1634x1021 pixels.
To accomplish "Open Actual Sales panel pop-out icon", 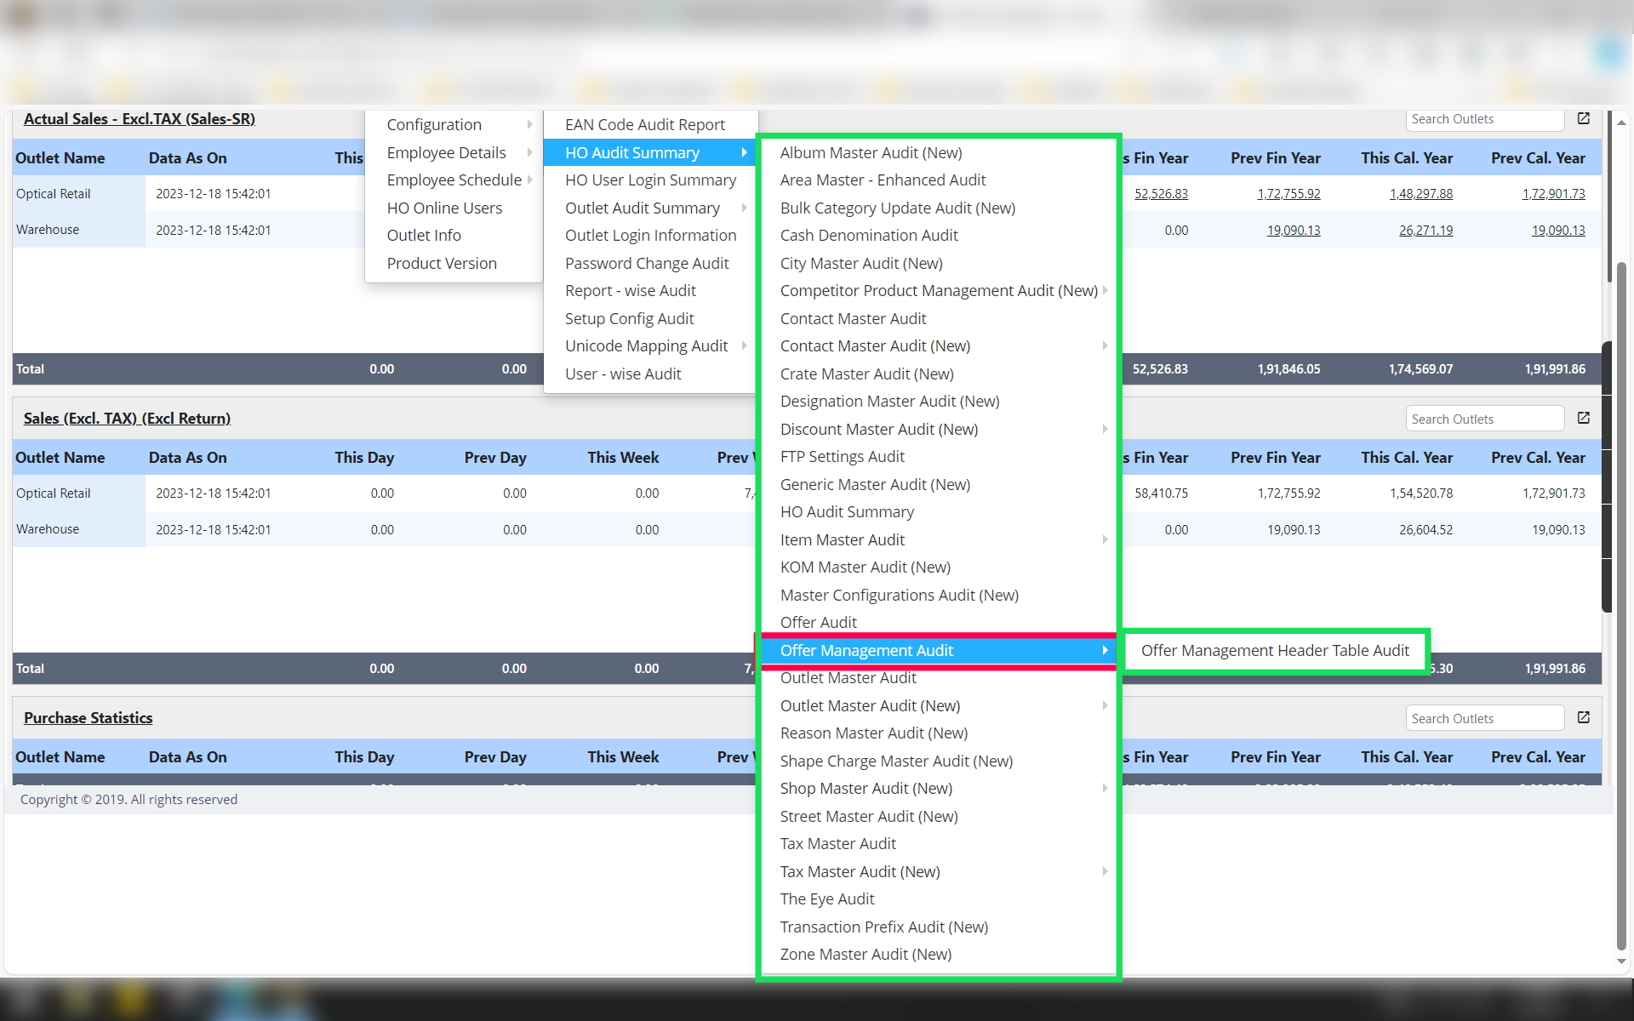I will tap(1583, 119).
